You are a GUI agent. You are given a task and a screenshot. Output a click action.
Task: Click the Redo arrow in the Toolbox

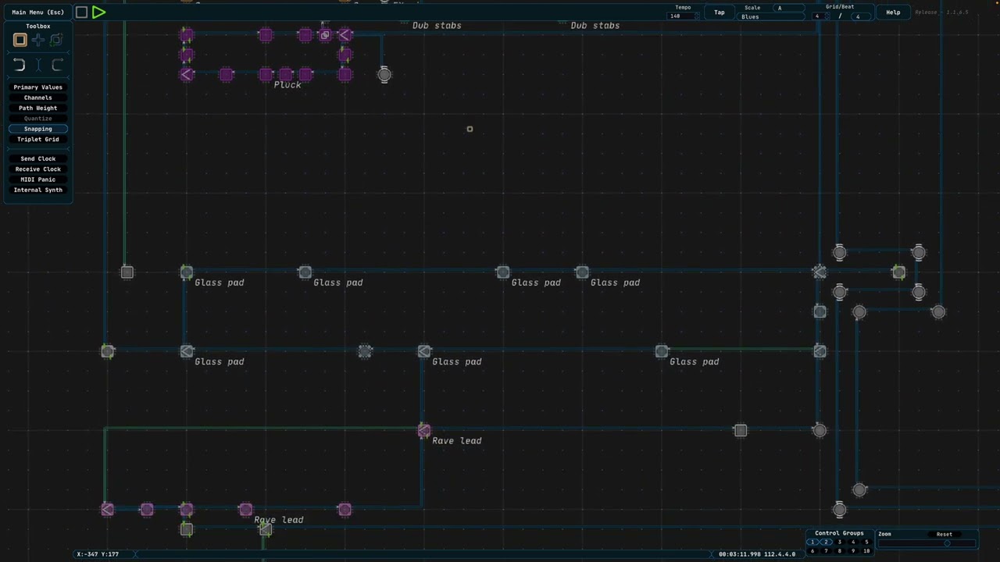(57, 65)
